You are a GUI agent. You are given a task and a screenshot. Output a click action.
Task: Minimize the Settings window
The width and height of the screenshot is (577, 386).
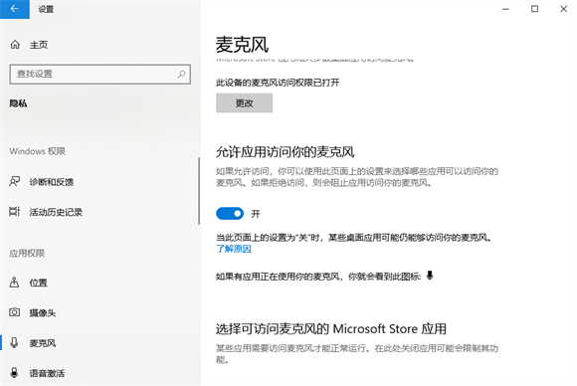pos(506,9)
